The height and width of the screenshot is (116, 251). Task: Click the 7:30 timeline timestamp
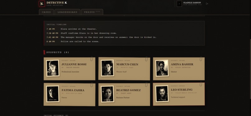(x=52, y=33)
